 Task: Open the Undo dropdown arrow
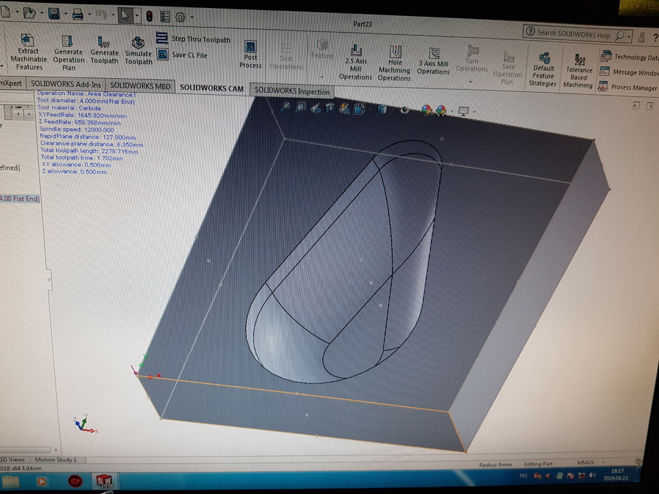point(113,15)
